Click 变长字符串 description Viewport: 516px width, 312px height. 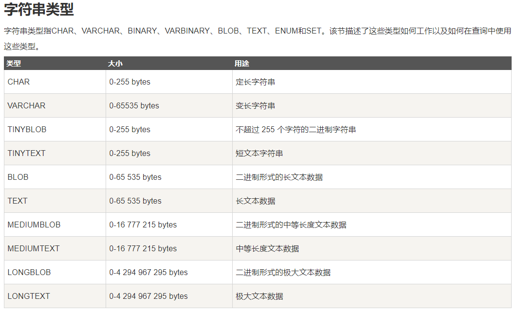256,106
